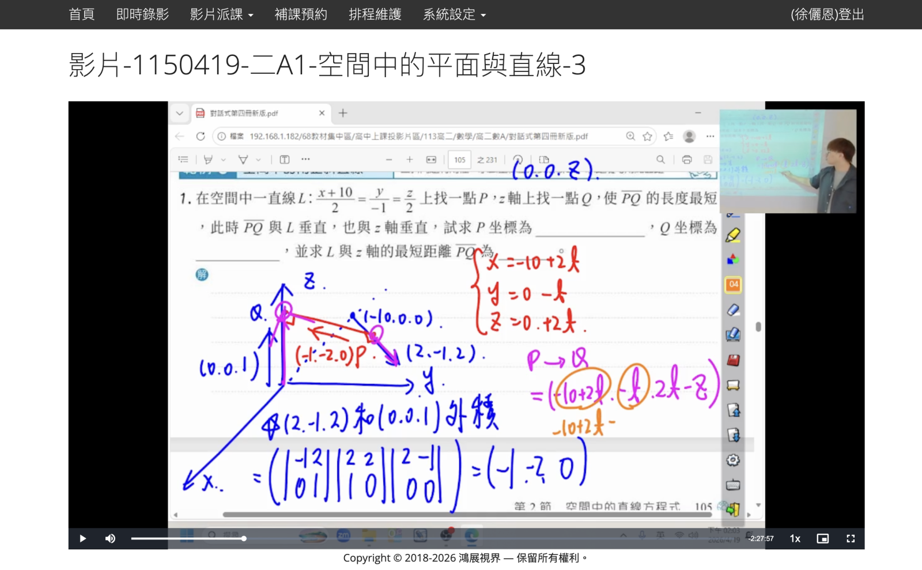Expand the 影片派課 dropdown menu
The height and width of the screenshot is (570, 922).
point(222,14)
